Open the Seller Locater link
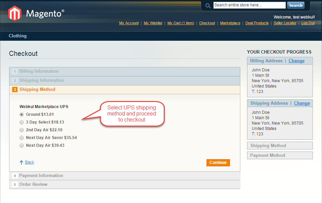322x203 pixels. pos(285,23)
